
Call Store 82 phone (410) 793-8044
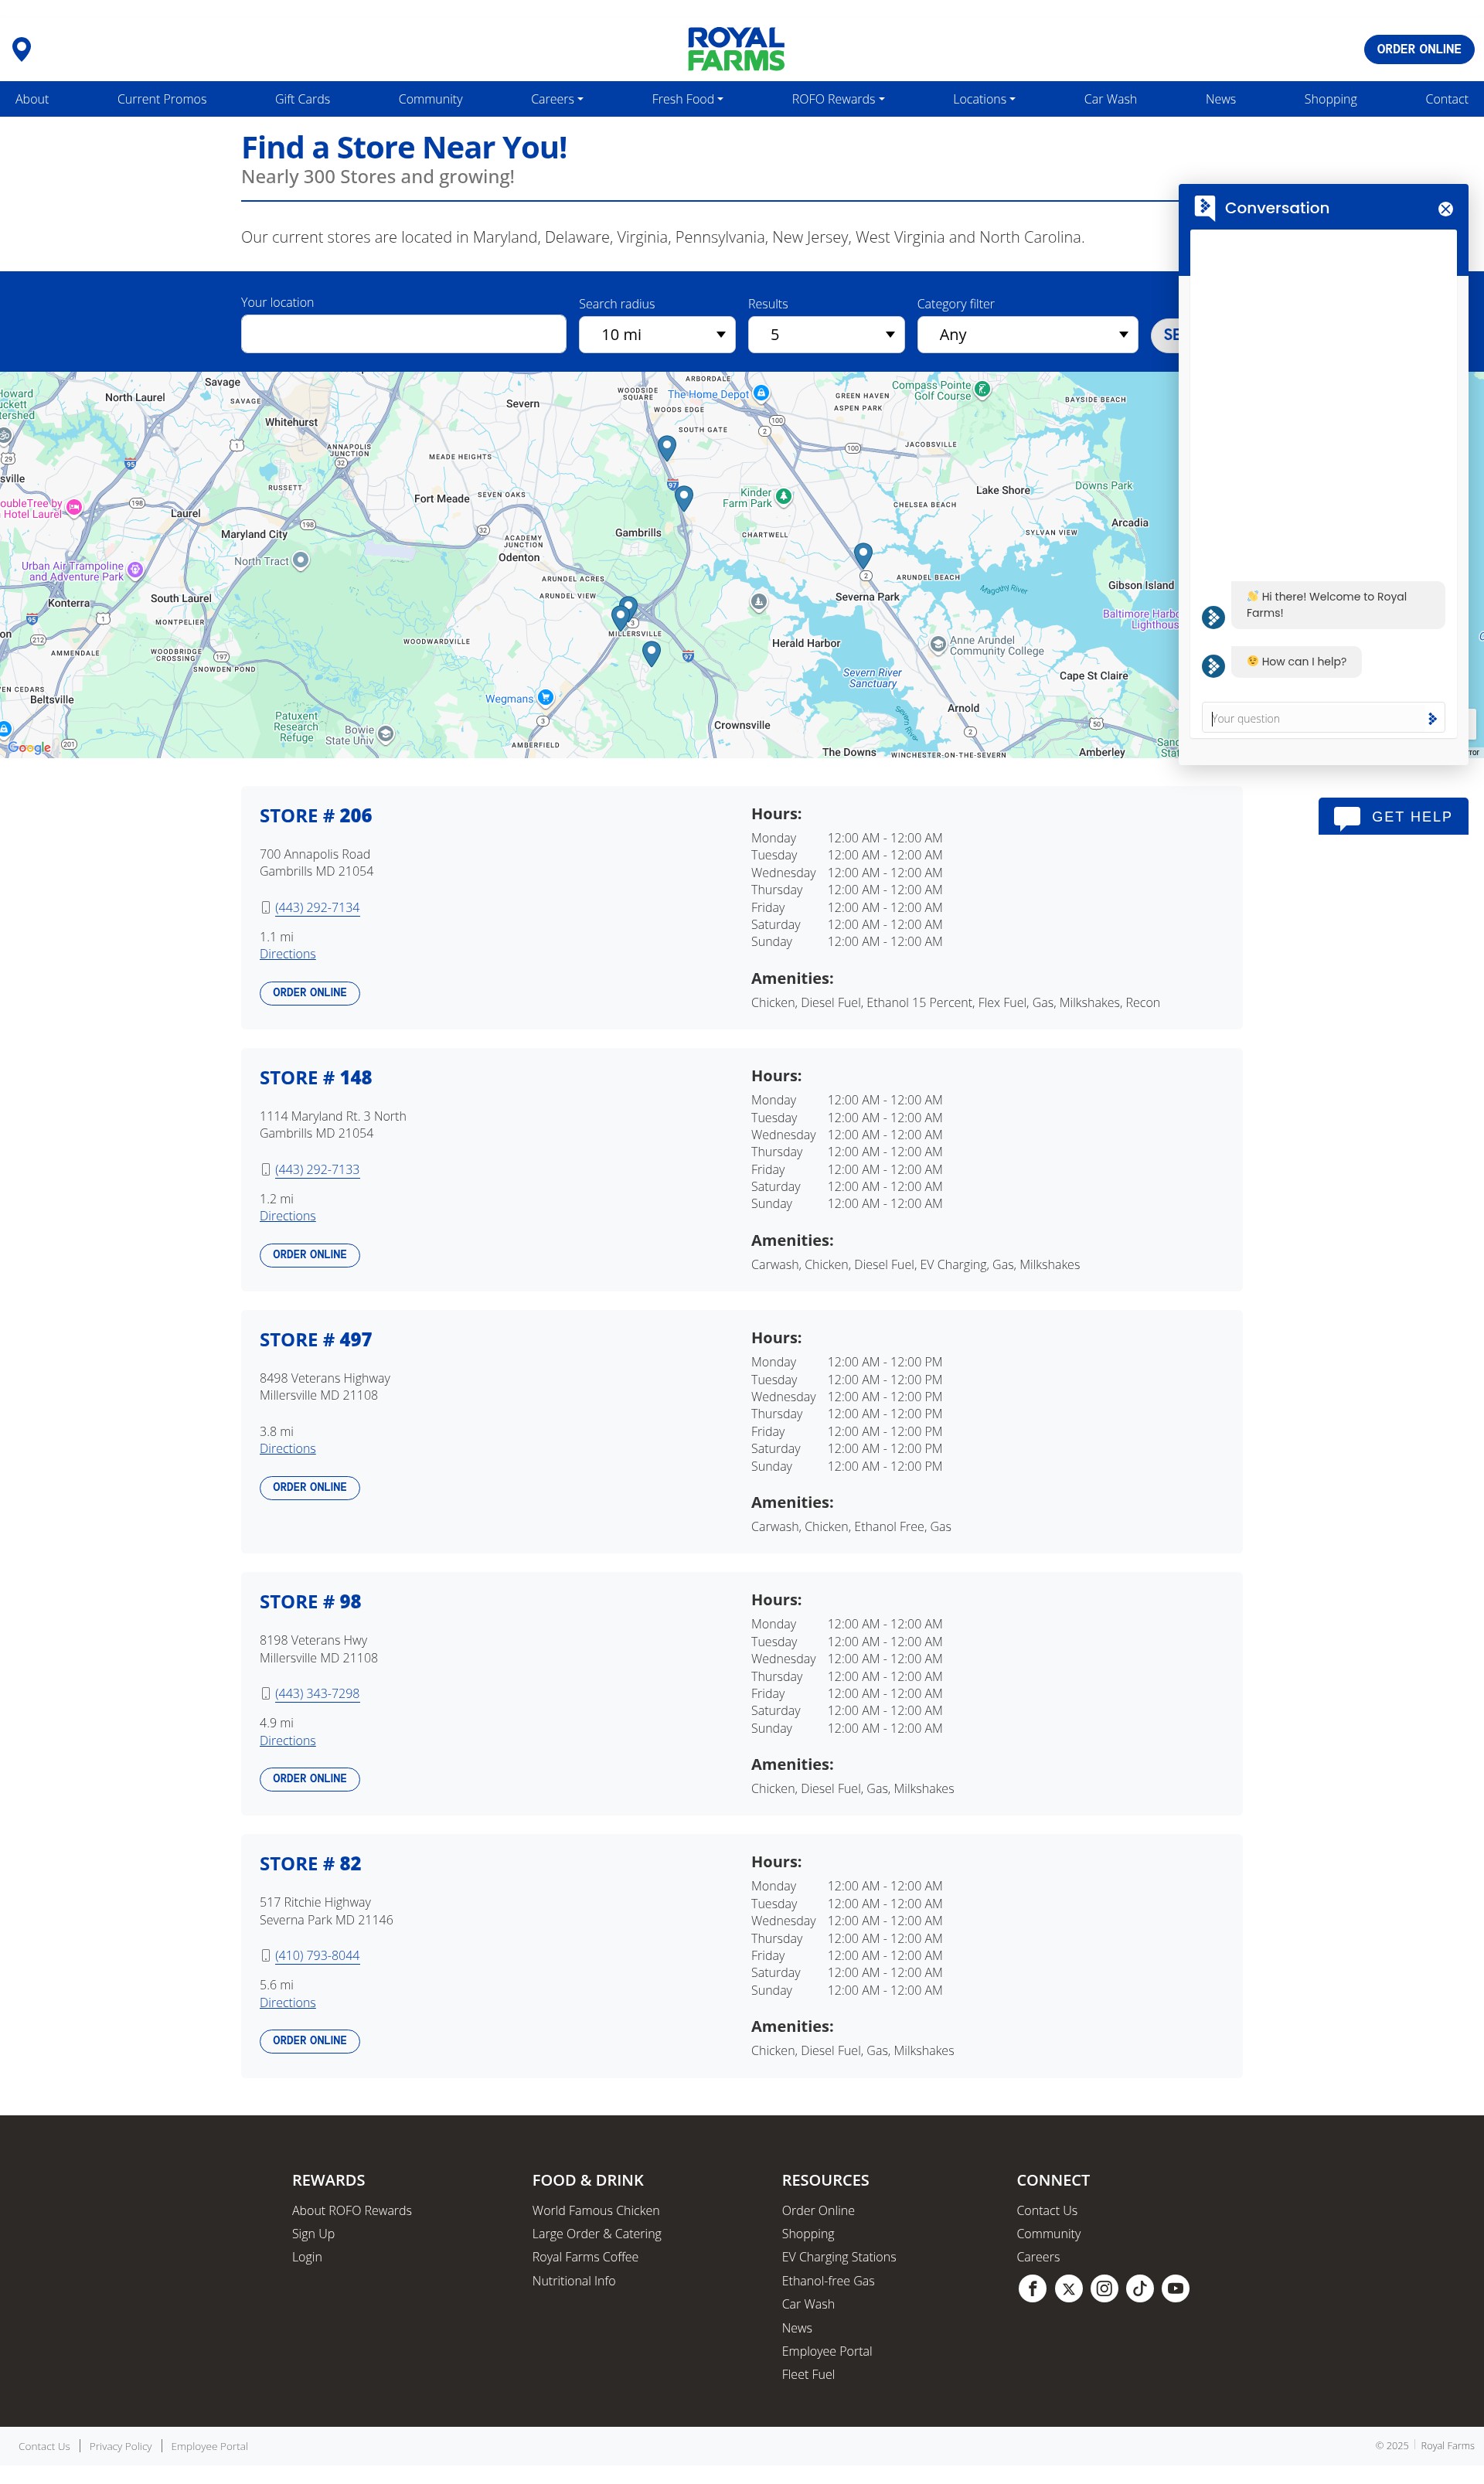[317, 1955]
